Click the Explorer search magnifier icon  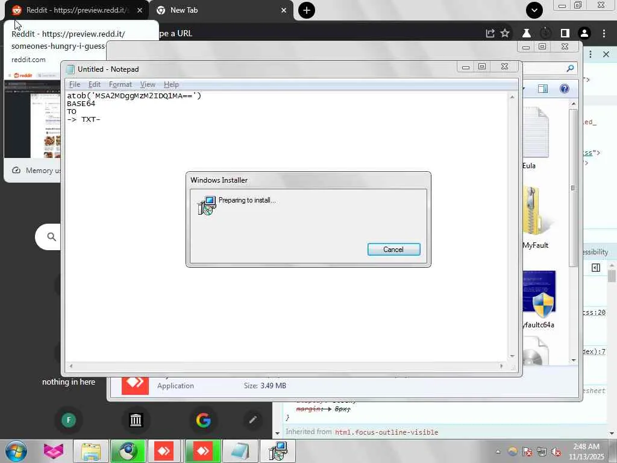pos(570,69)
